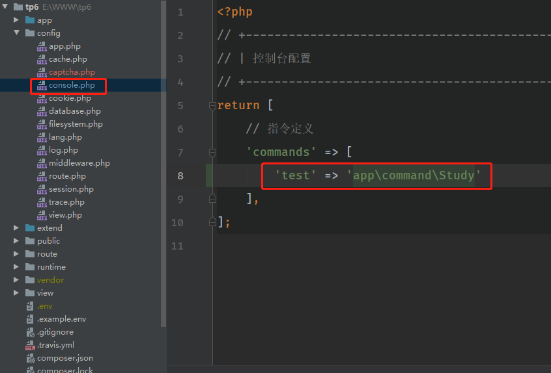551x373 pixels.
Task: Select log.php in the project tree
Action: point(63,150)
